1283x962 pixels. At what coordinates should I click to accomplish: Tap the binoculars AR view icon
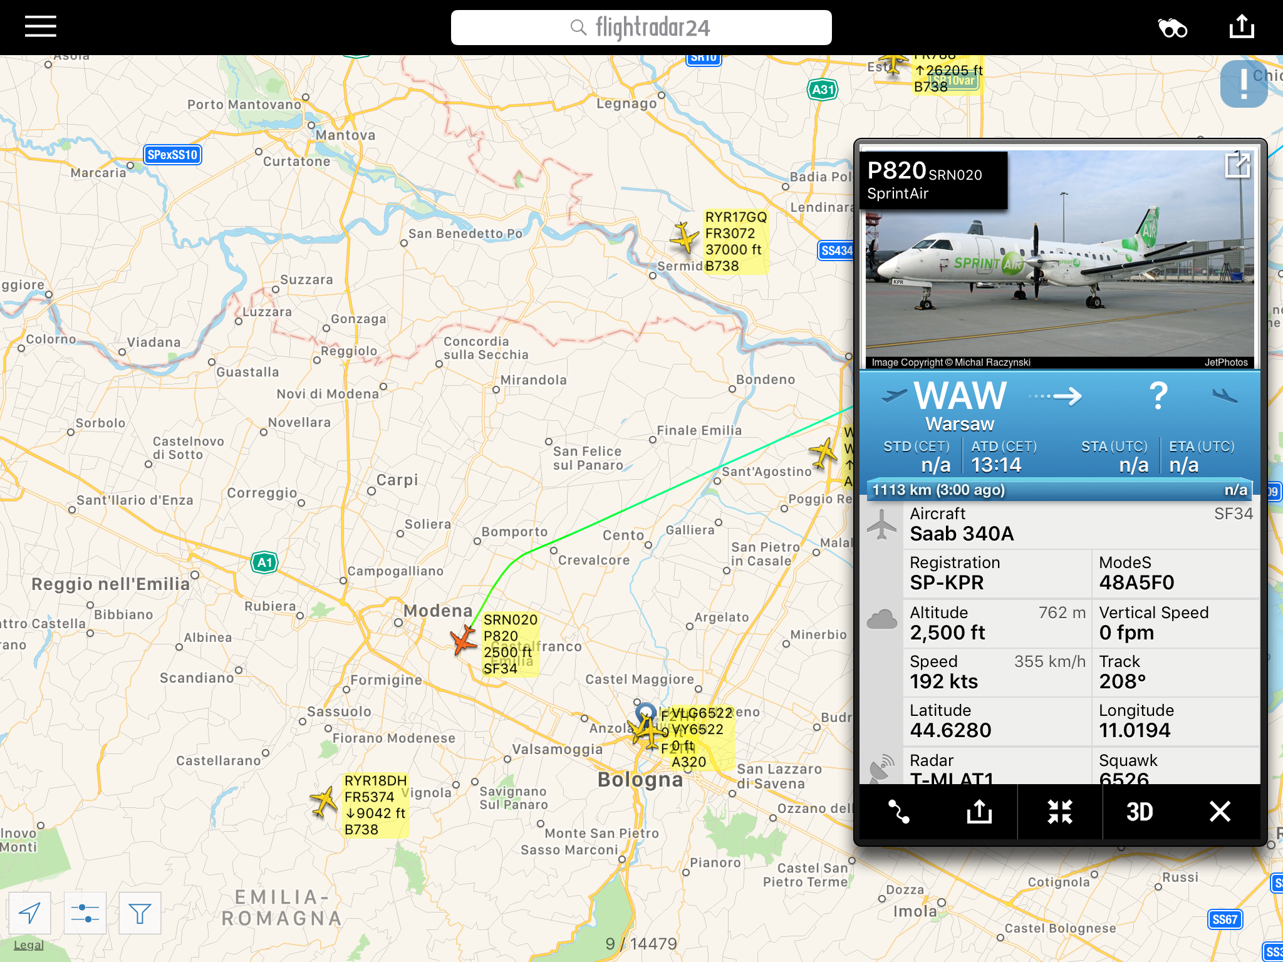[1172, 28]
